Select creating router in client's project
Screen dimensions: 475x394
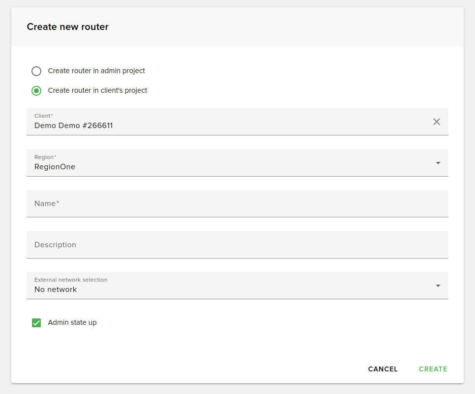[36, 91]
